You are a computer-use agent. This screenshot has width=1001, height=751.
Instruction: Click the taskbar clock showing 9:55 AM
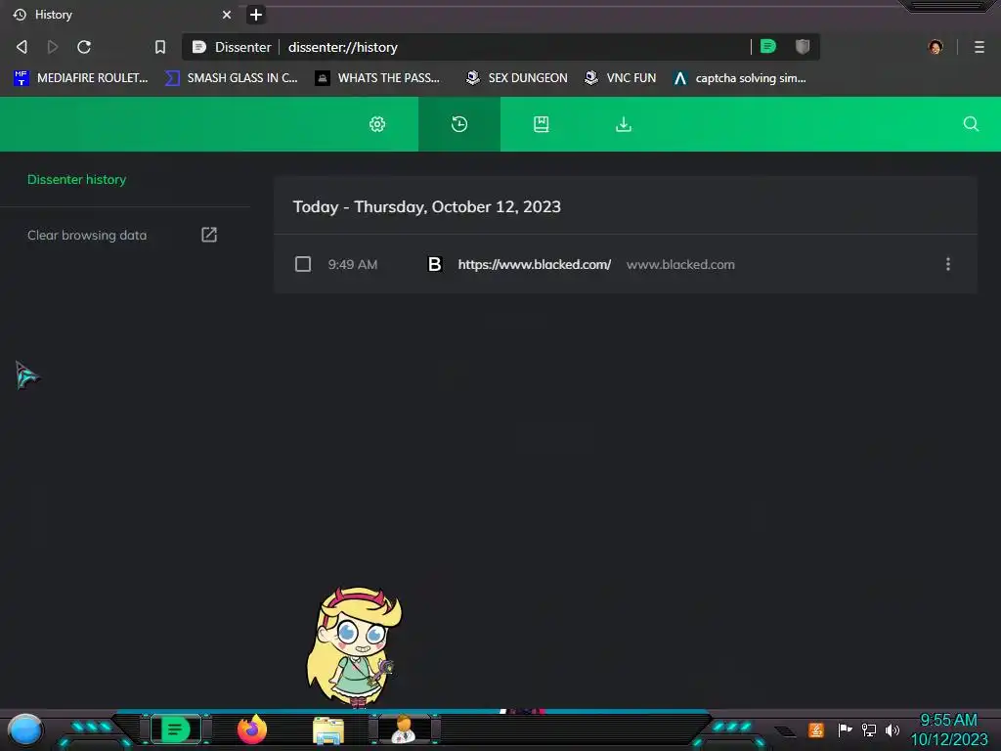point(948,729)
